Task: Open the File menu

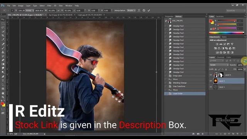Action: pos(8,6)
